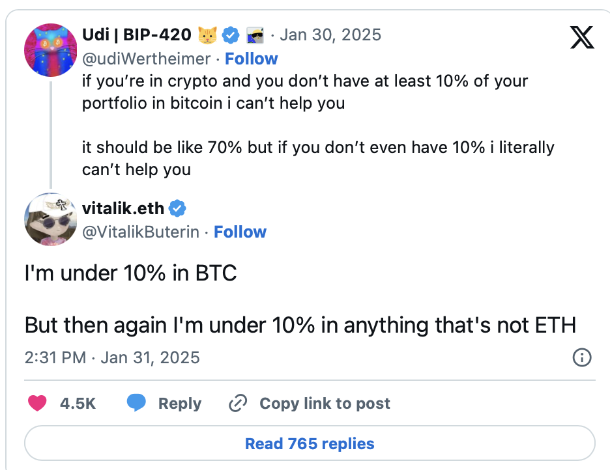Click the 2:31 PM timestamp of the reply
The width and height of the screenshot is (610, 470).
pyautogui.click(x=54, y=357)
